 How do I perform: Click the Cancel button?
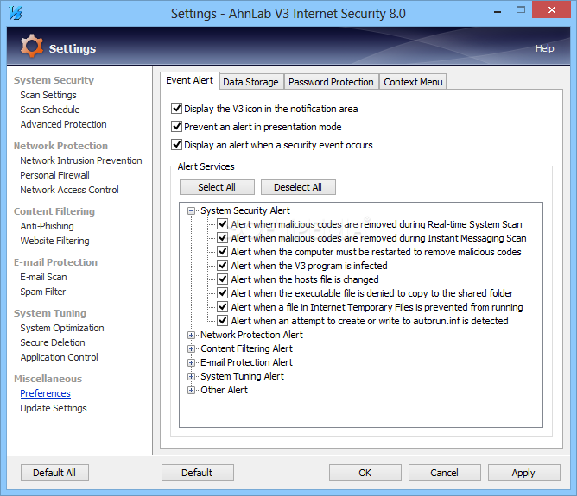445,473
